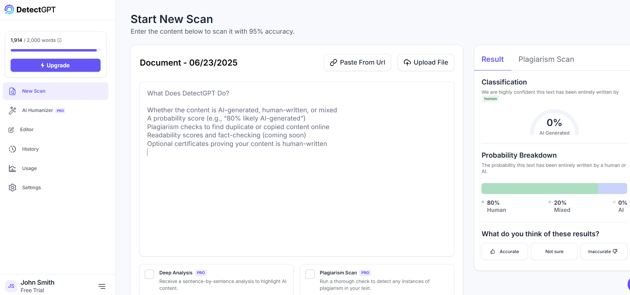Mark results as Inaccurate
The width and height of the screenshot is (630, 295).
pyautogui.click(x=603, y=251)
